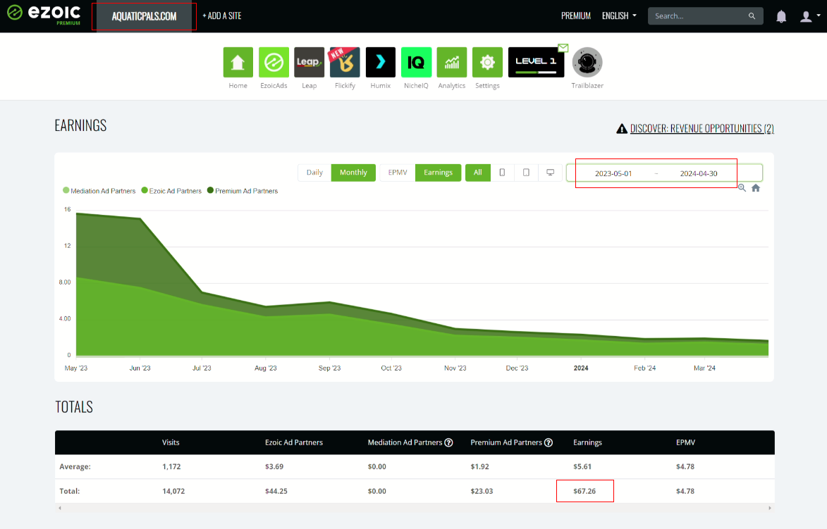This screenshot has height=529, width=827.
Task: Select the average earnings value $5.61
Action: (x=582, y=466)
